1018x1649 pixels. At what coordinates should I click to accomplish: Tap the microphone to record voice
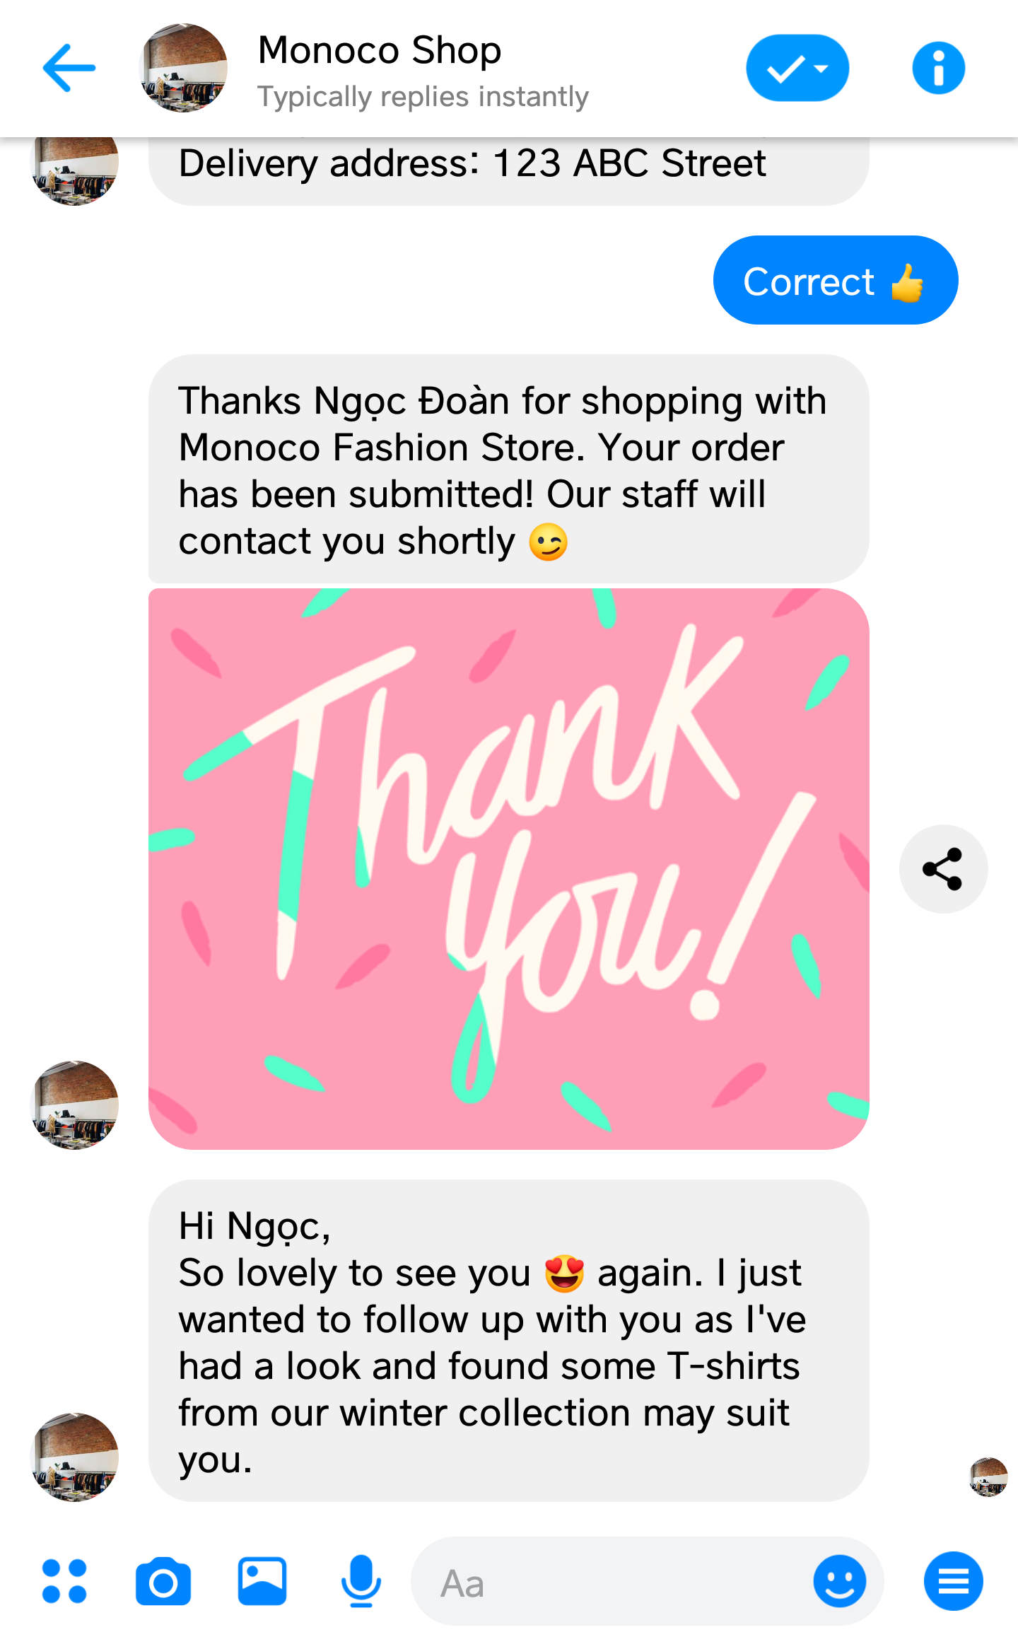(361, 1581)
